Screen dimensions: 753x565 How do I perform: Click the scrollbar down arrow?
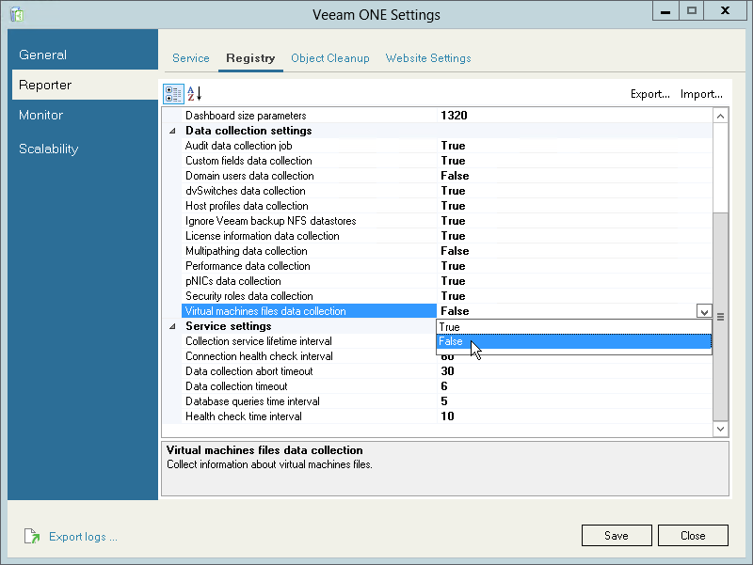pyautogui.click(x=720, y=429)
